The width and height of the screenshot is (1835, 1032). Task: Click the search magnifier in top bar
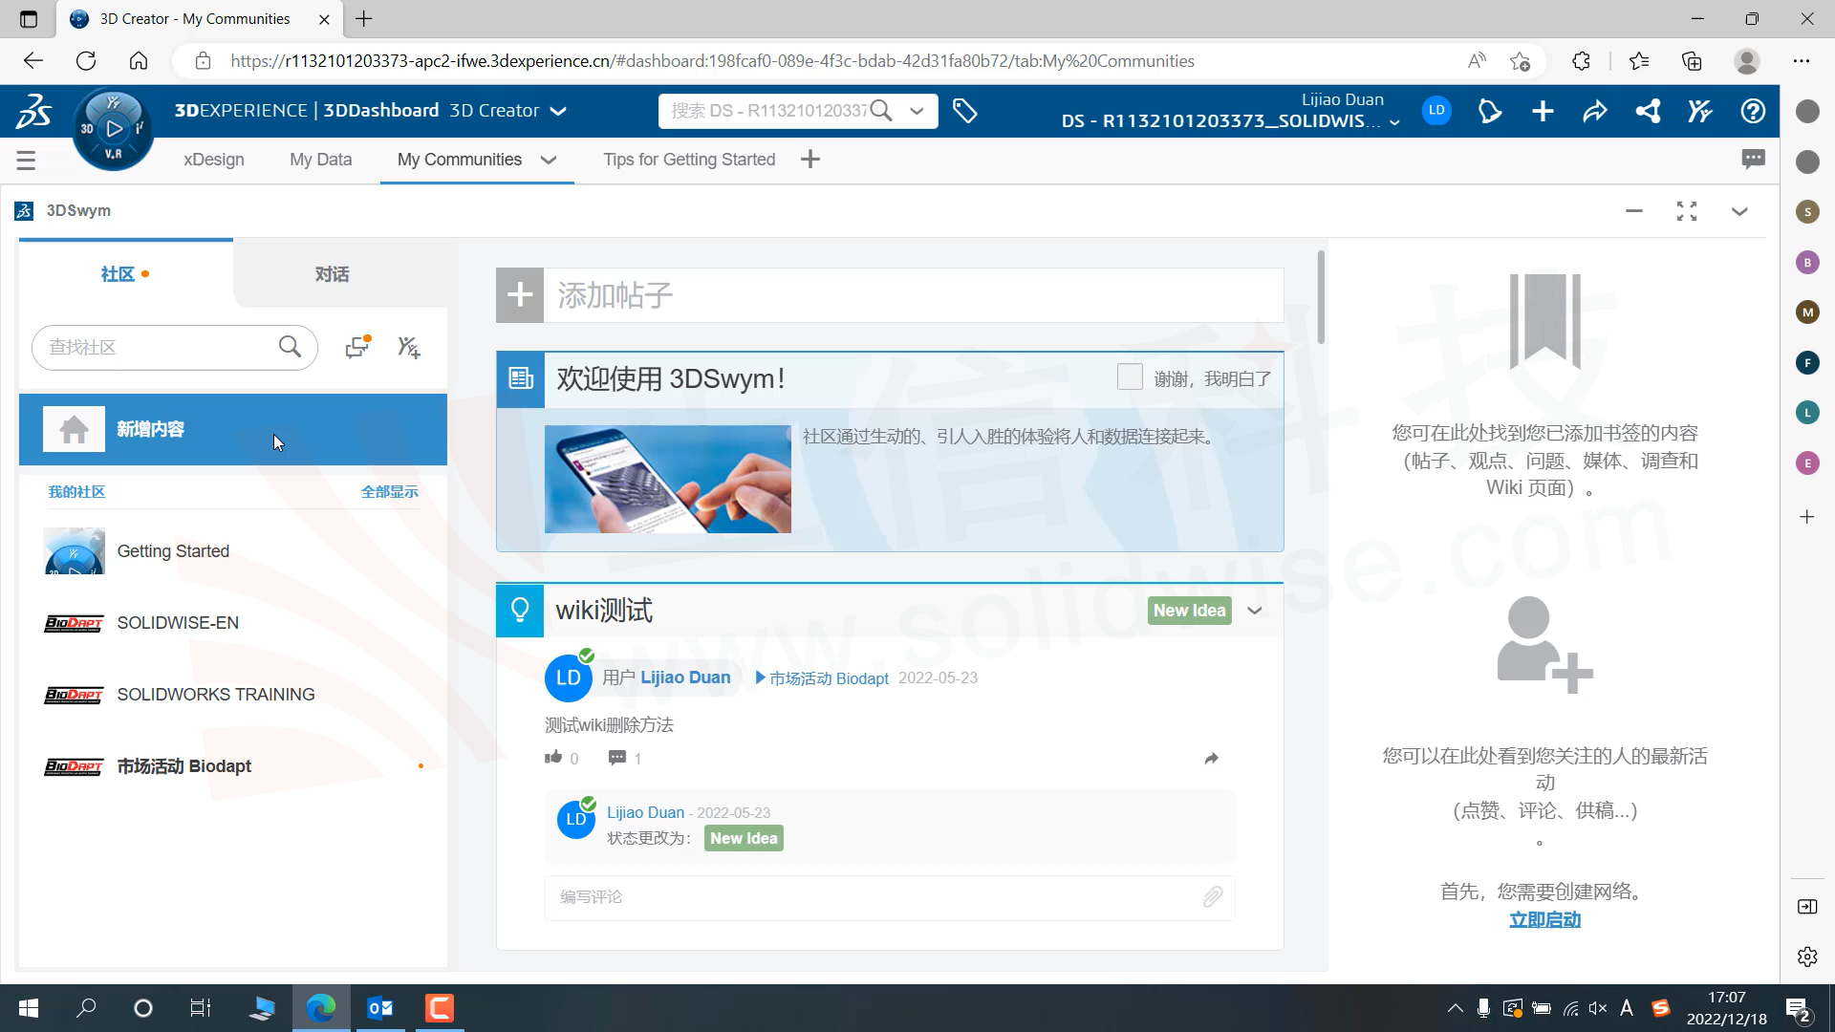click(881, 111)
